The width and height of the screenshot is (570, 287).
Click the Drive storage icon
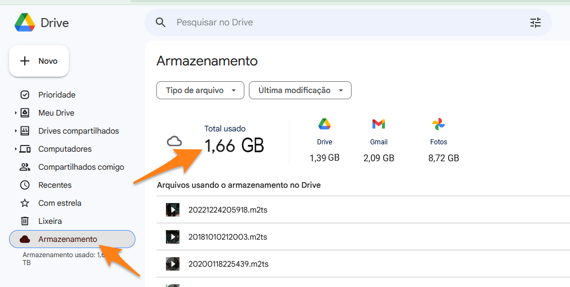coord(325,124)
